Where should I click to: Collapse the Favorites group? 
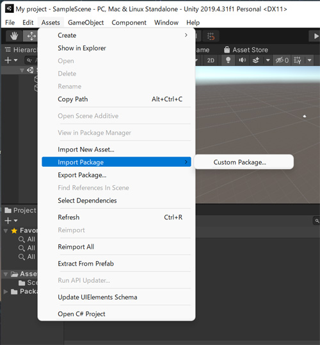(x=6, y=231)
